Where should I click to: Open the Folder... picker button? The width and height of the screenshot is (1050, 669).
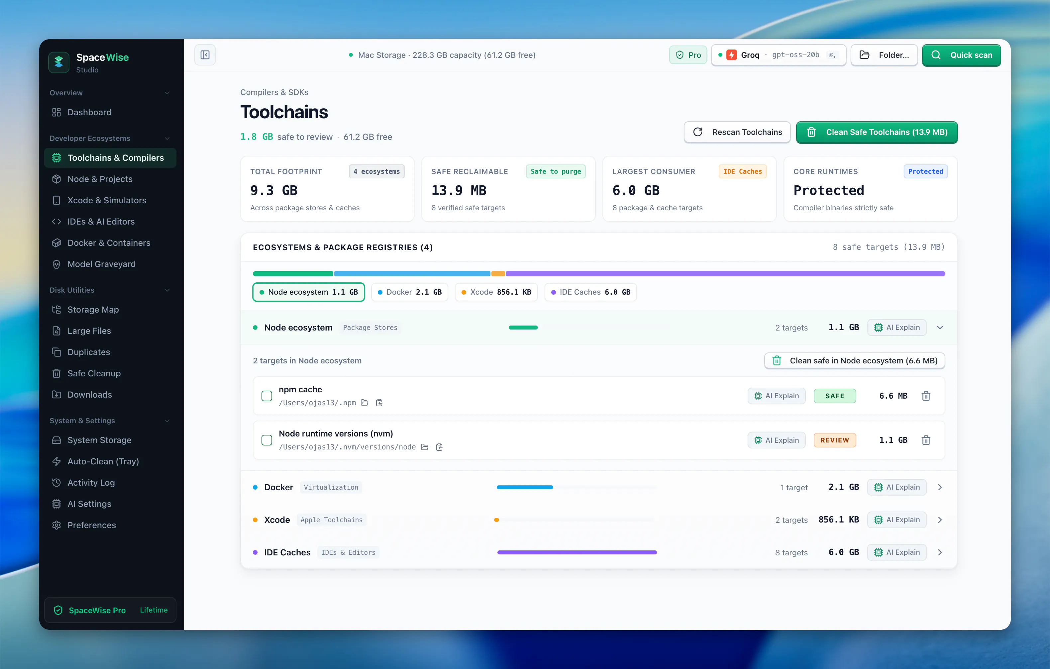pos(884,55)
